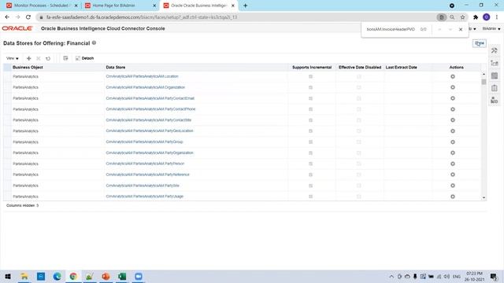Viewport: 504px width, 283px height.
Task: Toggle Effective Date Disabled for PartyContactPhone row
Action: 359,109
